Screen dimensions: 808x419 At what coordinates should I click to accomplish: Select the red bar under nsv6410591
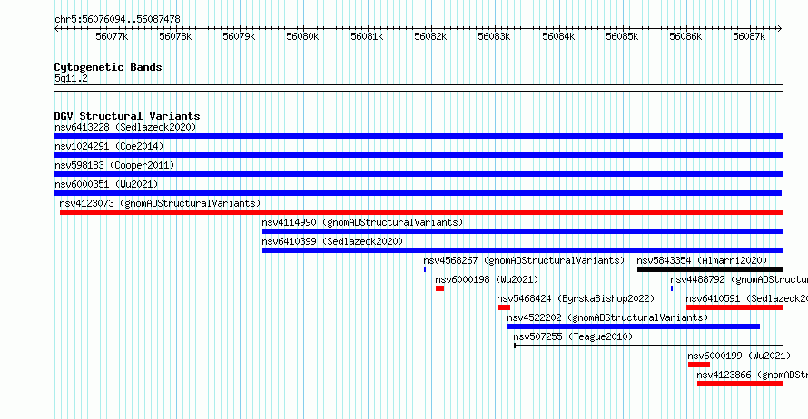click(x=734, y=307)
